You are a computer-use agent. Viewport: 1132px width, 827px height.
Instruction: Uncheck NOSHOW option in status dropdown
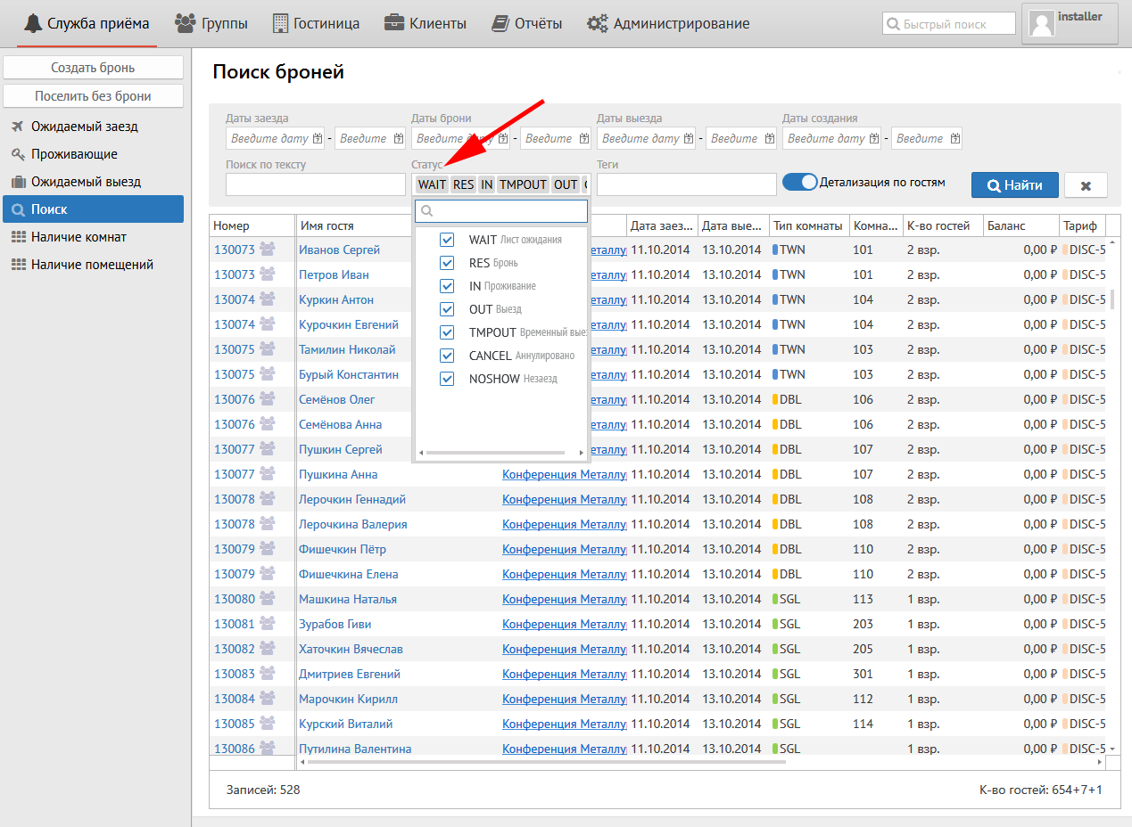(x=448, y=379)
